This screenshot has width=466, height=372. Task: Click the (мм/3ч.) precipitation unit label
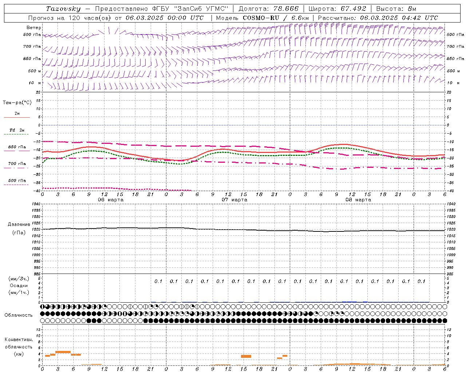pyautogui.click(x=19, y=279)
